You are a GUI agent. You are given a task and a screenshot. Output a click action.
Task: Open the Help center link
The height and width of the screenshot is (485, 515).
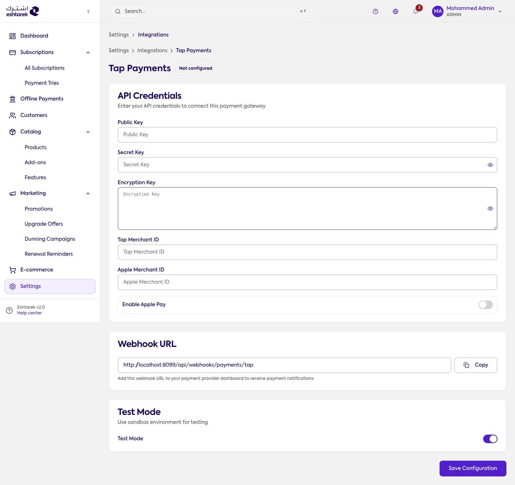tap(29, 313)
